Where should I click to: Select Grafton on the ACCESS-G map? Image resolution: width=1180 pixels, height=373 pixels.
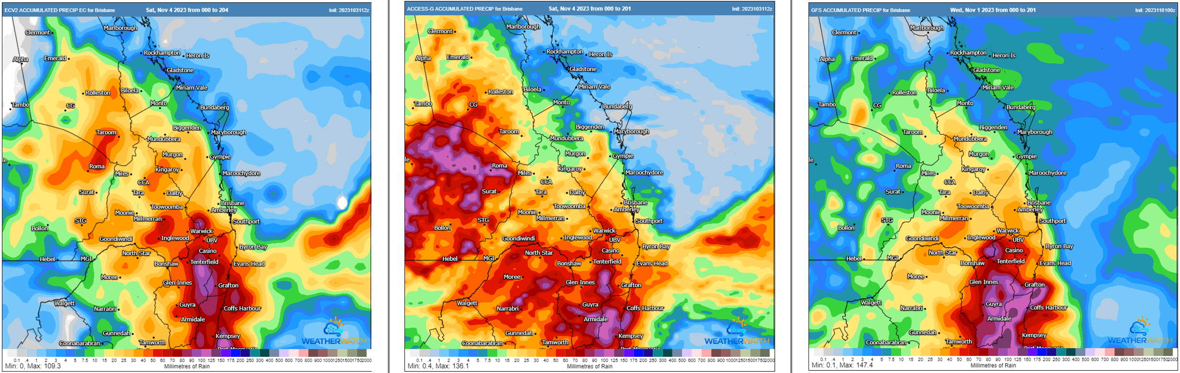(631, 285)
